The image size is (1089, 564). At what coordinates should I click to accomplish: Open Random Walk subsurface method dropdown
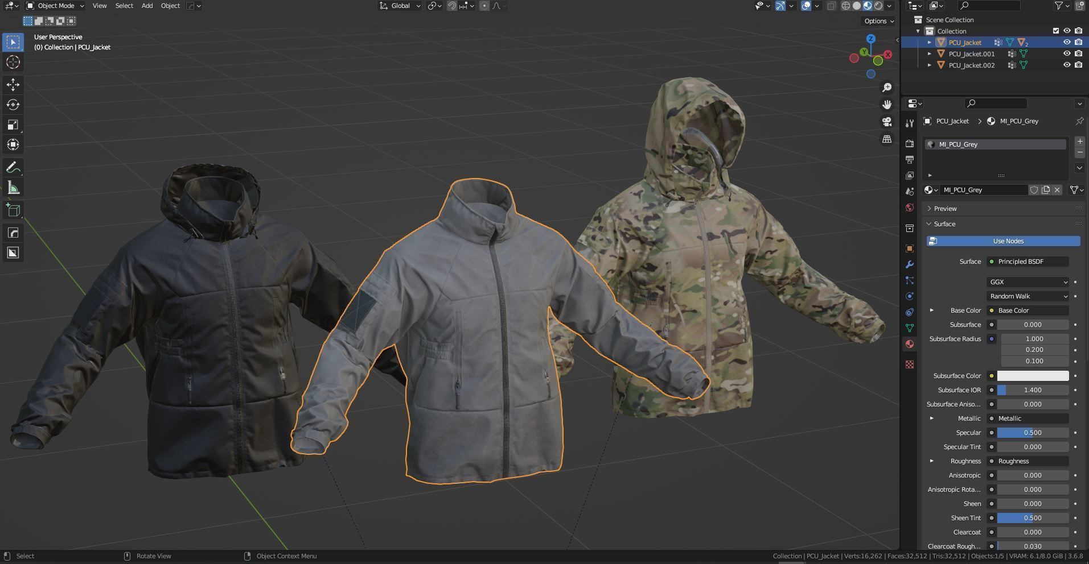point(1028,296)
